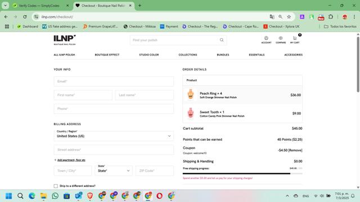Open All ILNP Polish menu
The width and height of the screenshot is (360, 202).
pos(64,55)
